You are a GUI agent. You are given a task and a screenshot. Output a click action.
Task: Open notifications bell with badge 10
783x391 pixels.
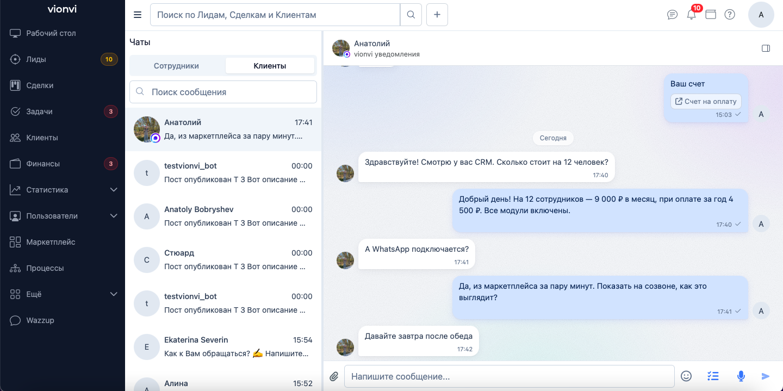point(692,15)
